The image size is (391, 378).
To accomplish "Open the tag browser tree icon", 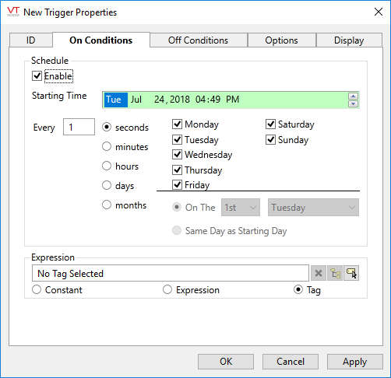I will coord(335,273).
